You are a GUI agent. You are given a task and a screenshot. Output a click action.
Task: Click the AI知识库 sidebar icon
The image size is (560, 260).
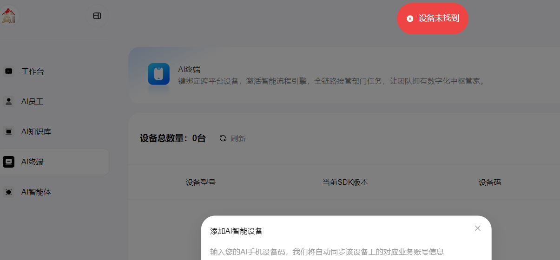click(9, 132)
